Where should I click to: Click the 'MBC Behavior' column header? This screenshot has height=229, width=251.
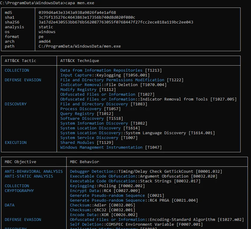(84, 162)
